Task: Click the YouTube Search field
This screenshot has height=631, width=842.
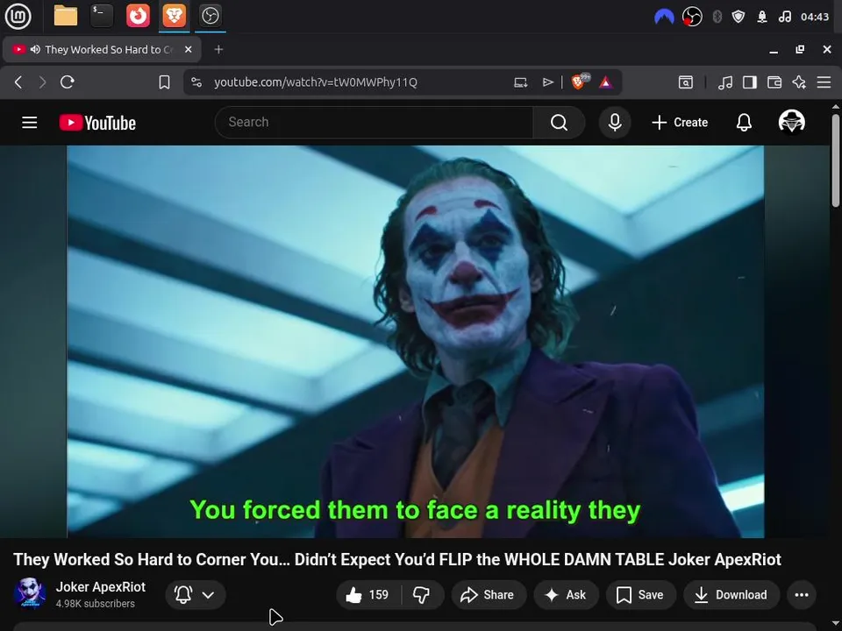Action: [375, 123]
